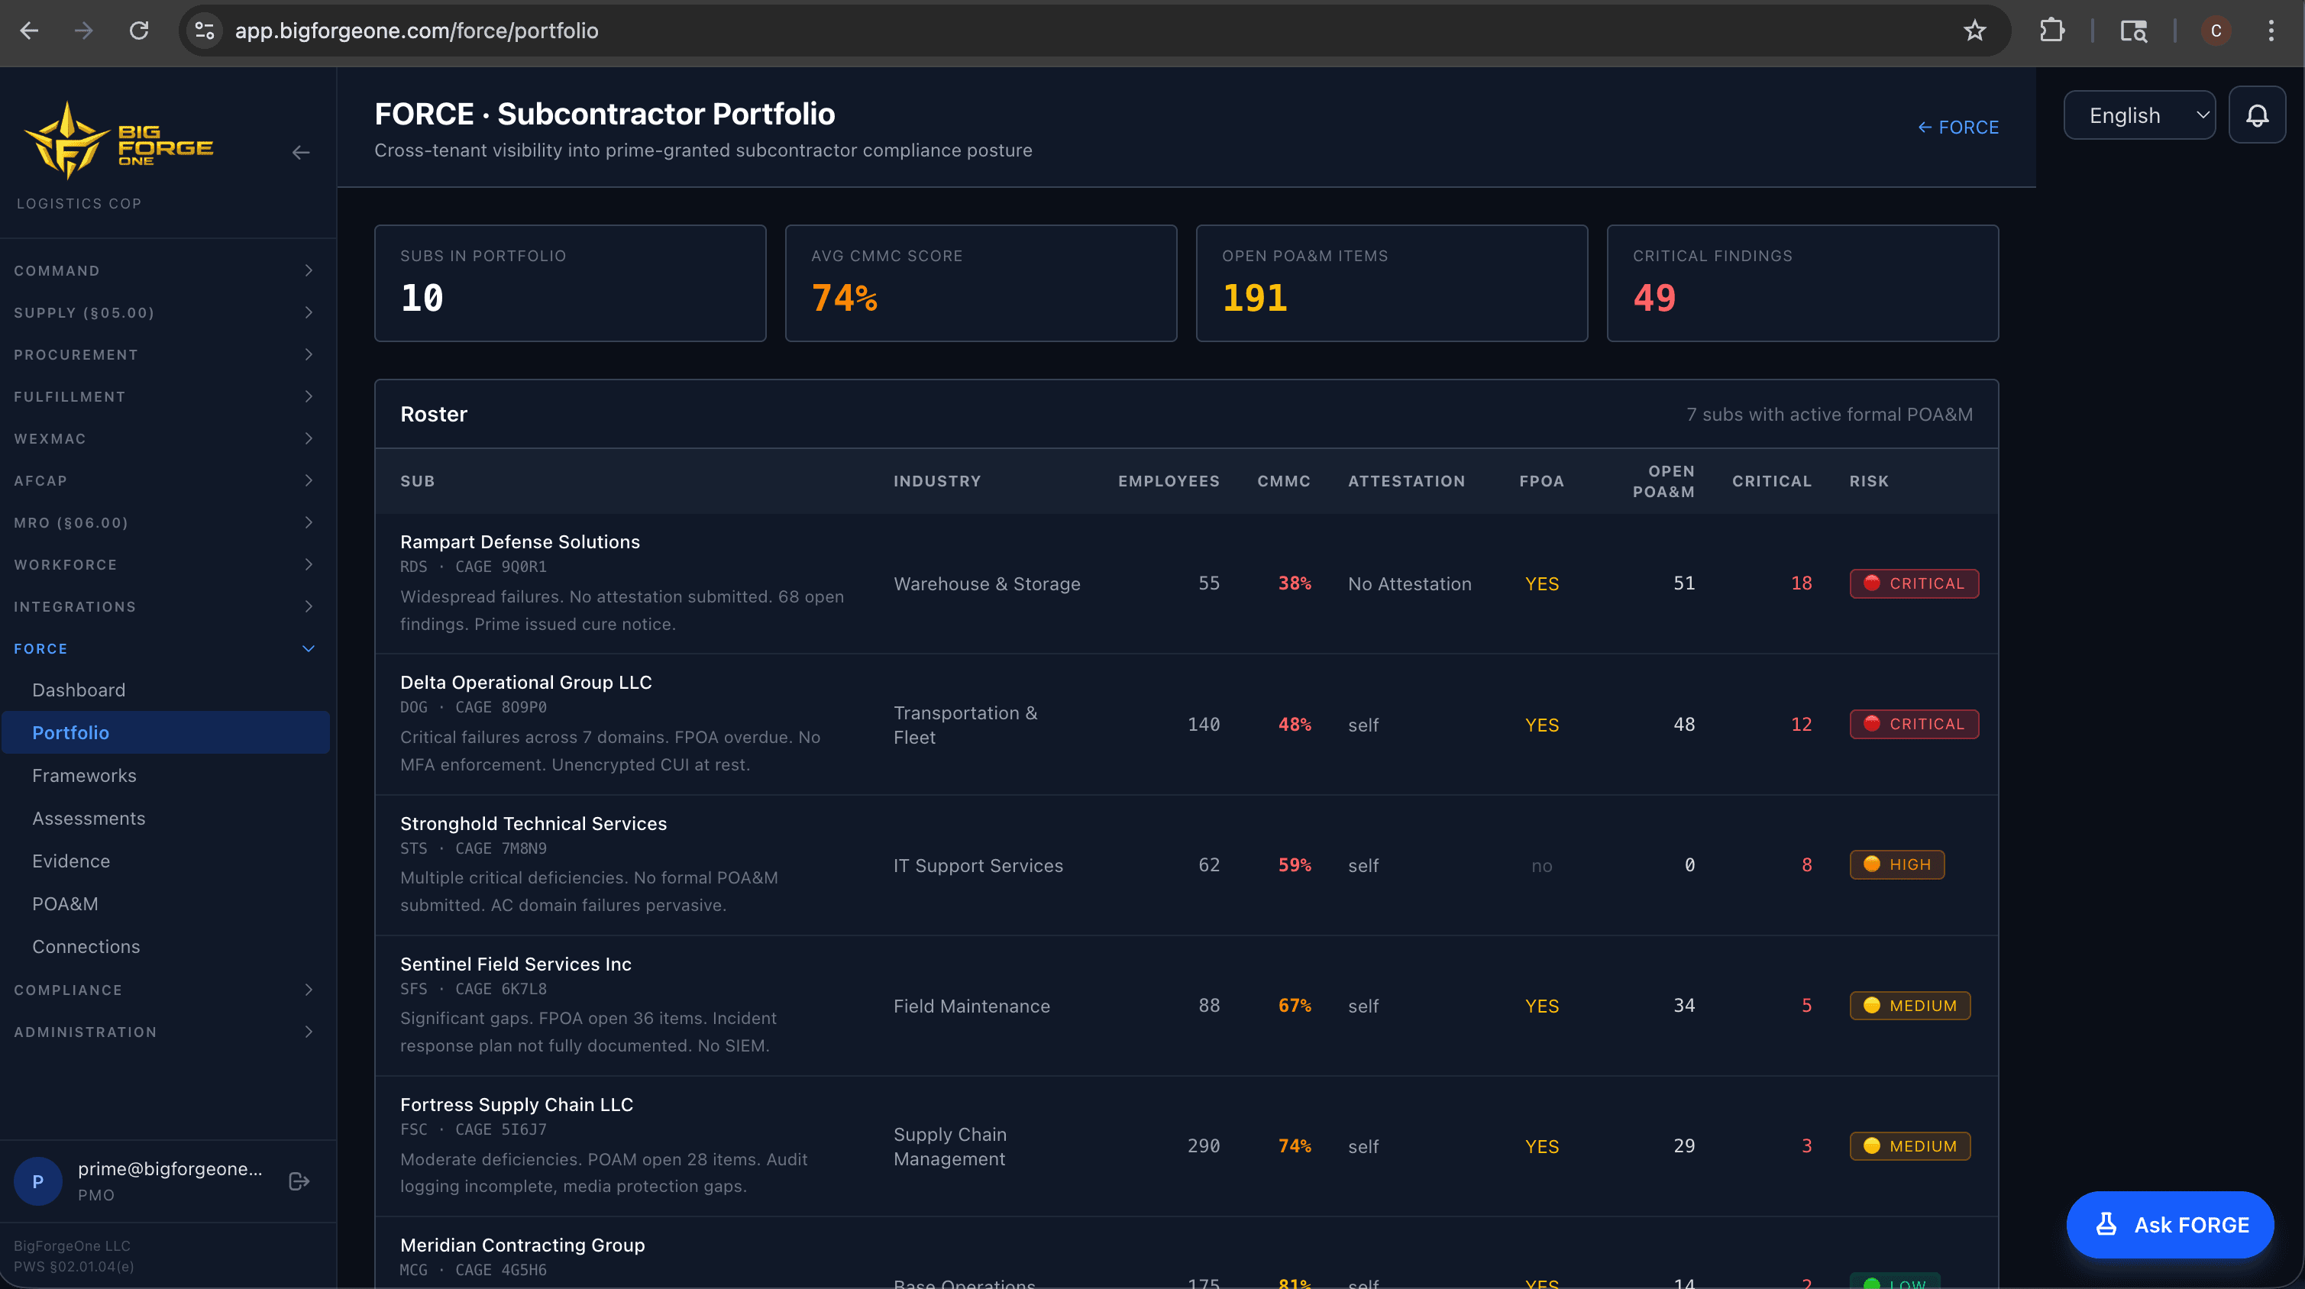Expand the COMPLIANCE section
The height and width of the screenshot is (1289, 2305).
(166, 990)
